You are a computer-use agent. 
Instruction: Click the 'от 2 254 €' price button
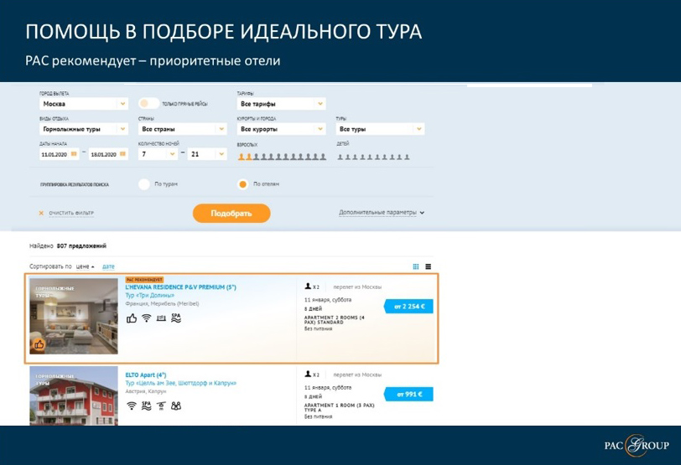409,307
